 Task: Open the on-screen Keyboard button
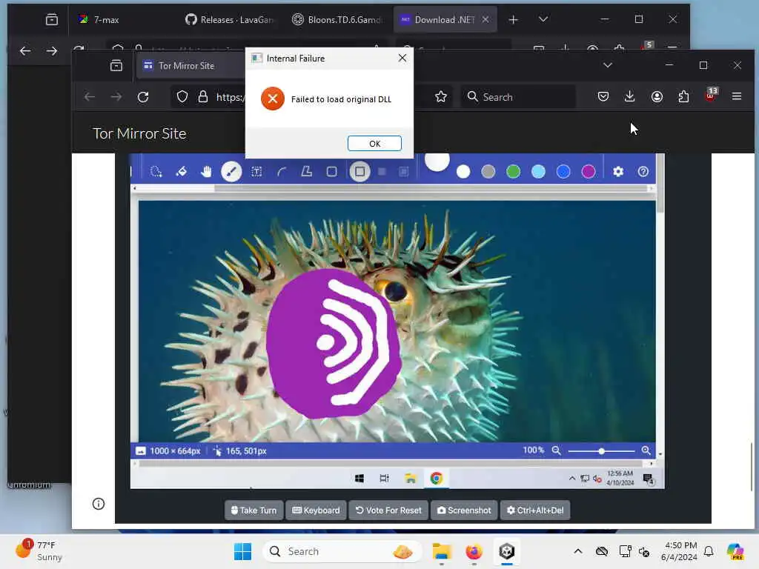click(x=316, y=510)
